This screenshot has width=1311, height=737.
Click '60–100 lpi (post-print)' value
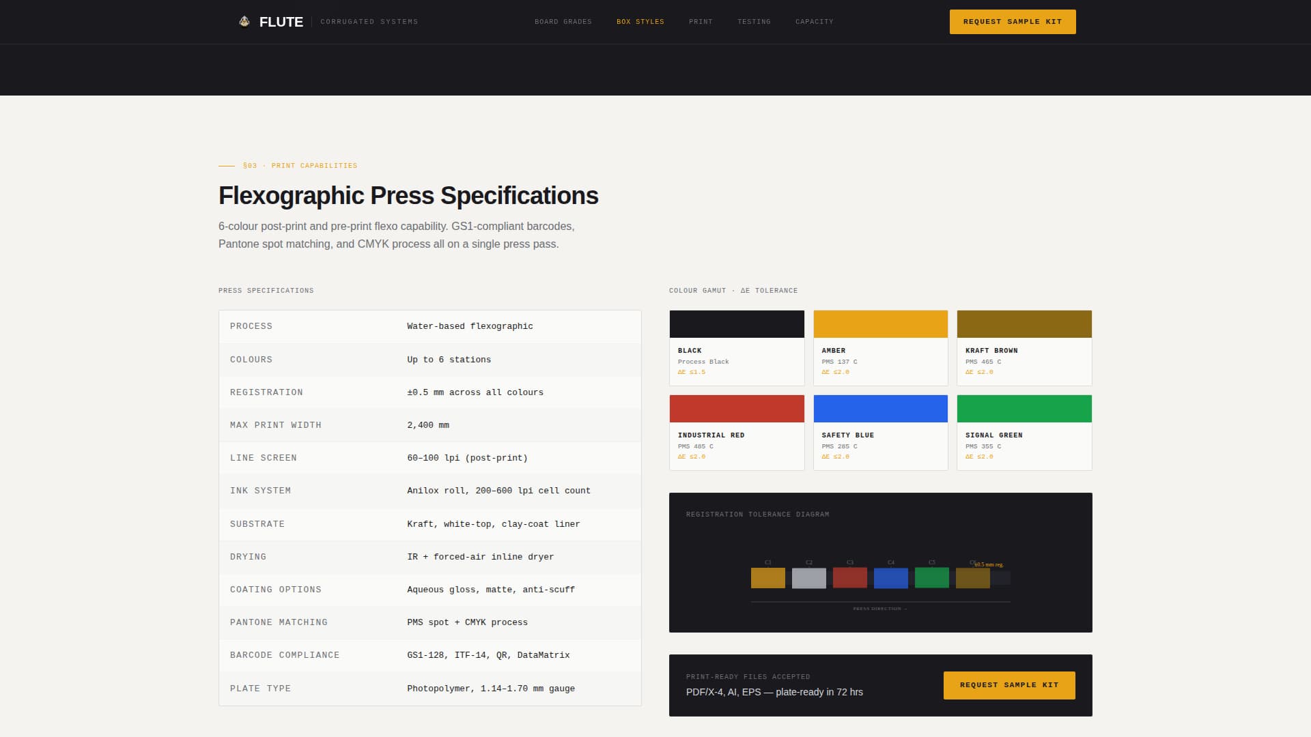467,458
